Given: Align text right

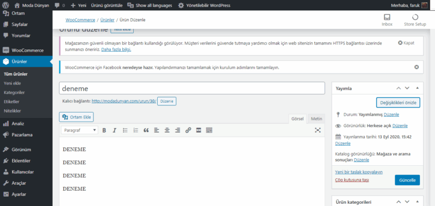Looking at the screenshot, I should click(x=178, y=130).
